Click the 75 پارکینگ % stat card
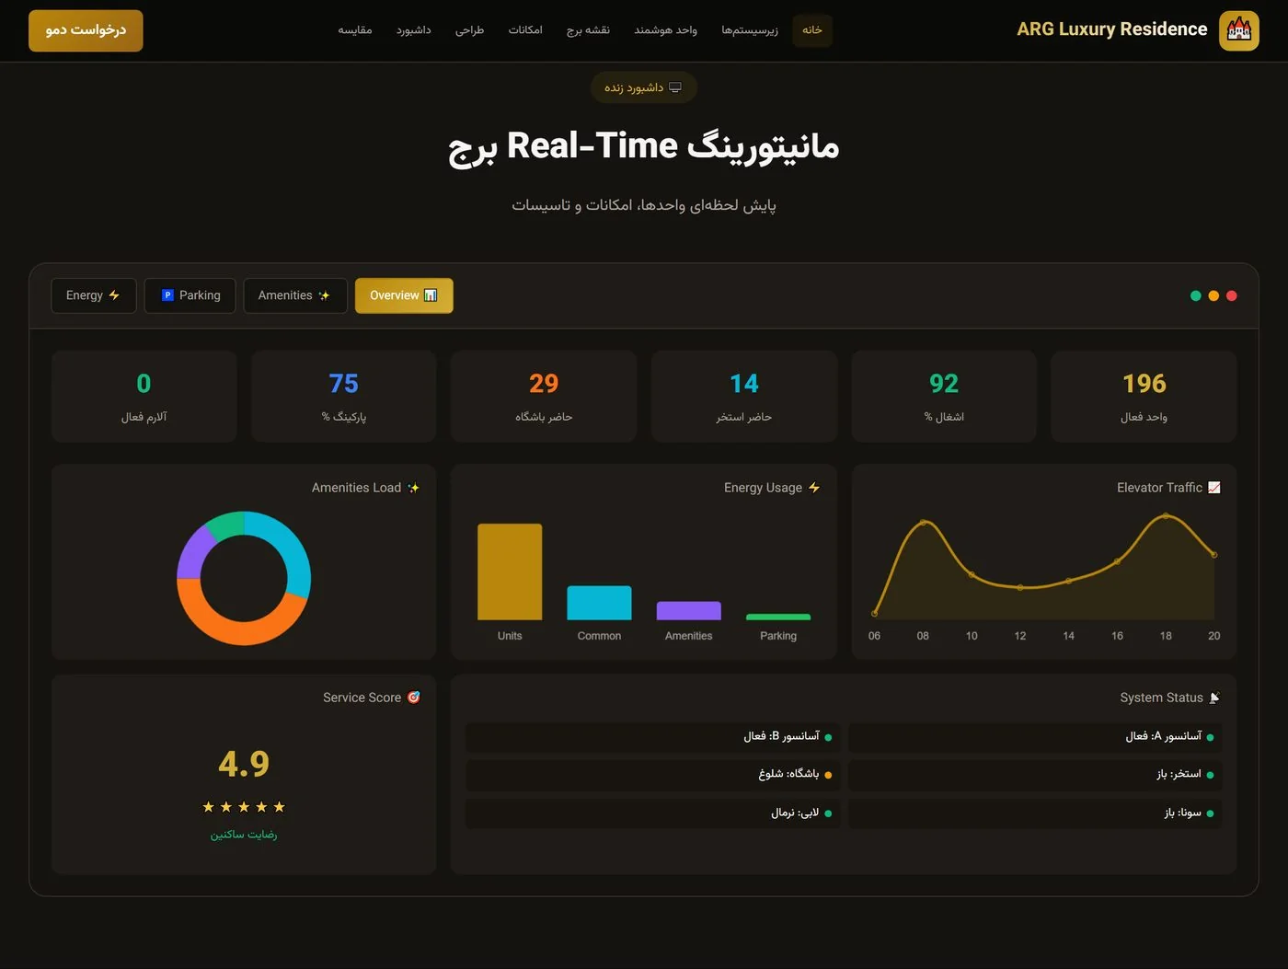Screen dimensions: 1288x969 coord(344,397)
